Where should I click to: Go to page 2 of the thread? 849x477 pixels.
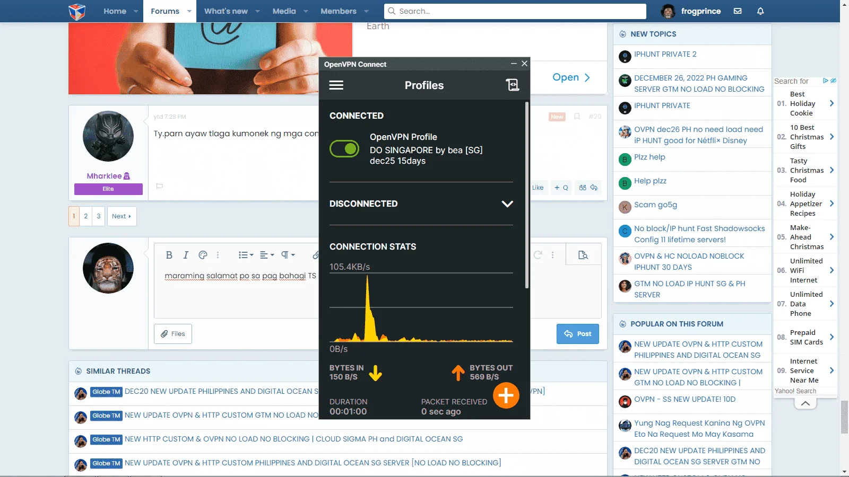click(x=86, y=216)
